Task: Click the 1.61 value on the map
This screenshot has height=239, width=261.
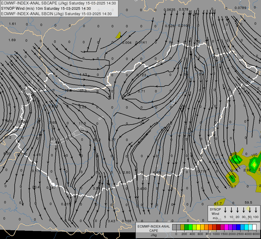Action: click(x=13, y=24)
